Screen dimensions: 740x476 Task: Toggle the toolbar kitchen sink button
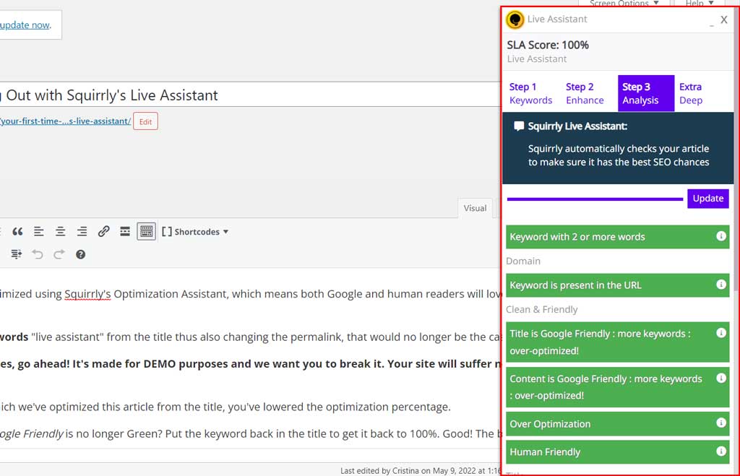tap(146, 232)
